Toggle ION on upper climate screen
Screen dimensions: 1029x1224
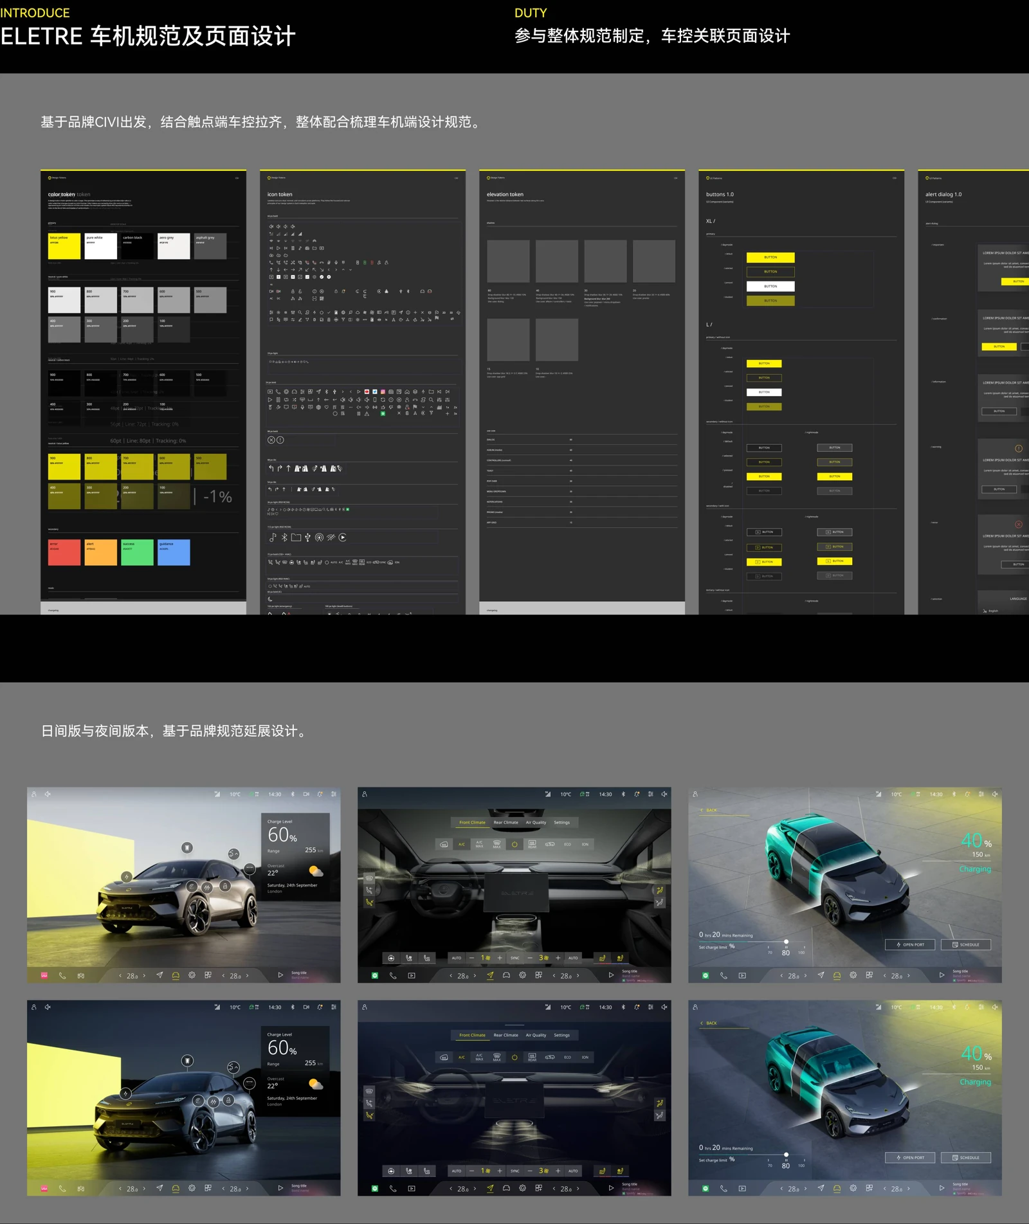coord(585,844)
